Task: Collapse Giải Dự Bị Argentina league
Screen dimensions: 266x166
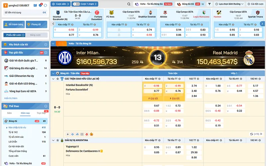Action: [x=53, y=140]
